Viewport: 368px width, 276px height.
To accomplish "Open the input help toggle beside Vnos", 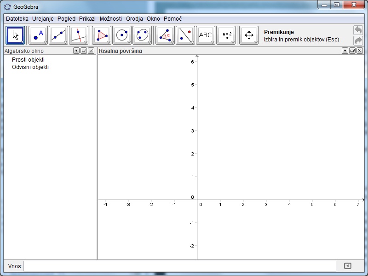I will 348,266.
